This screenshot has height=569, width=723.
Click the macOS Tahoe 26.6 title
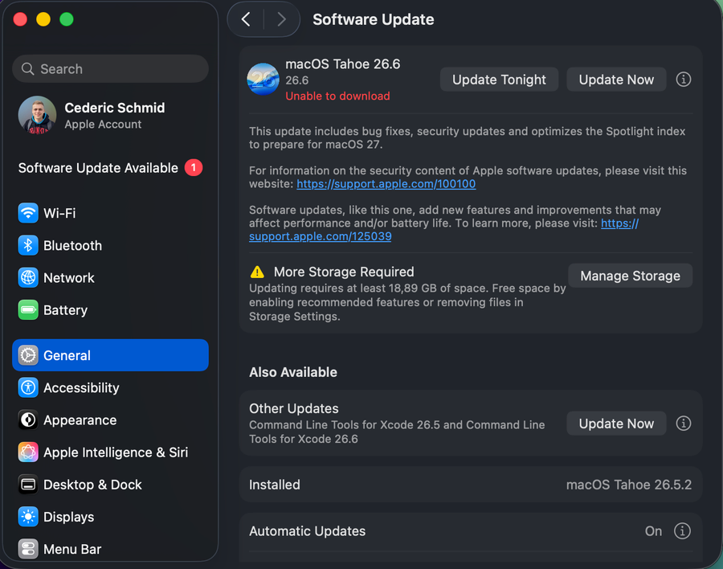click(x=342, y=63)
